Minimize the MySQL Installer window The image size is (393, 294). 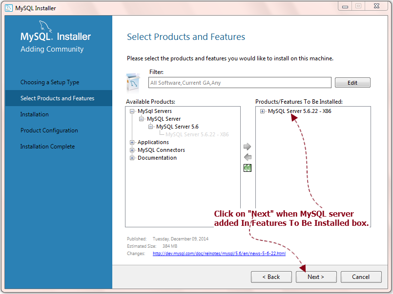tap(345, 6)
